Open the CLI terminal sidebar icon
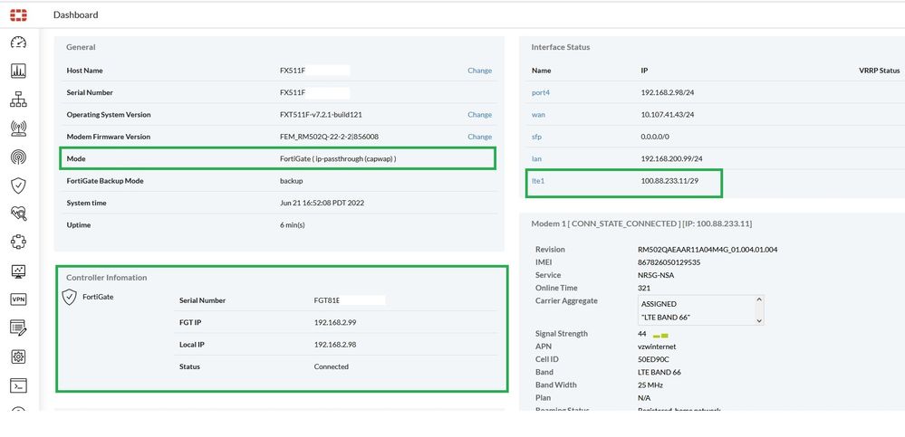Image resolution: width=905 pixels, height=437 pixels. click(x=18, y=385)
